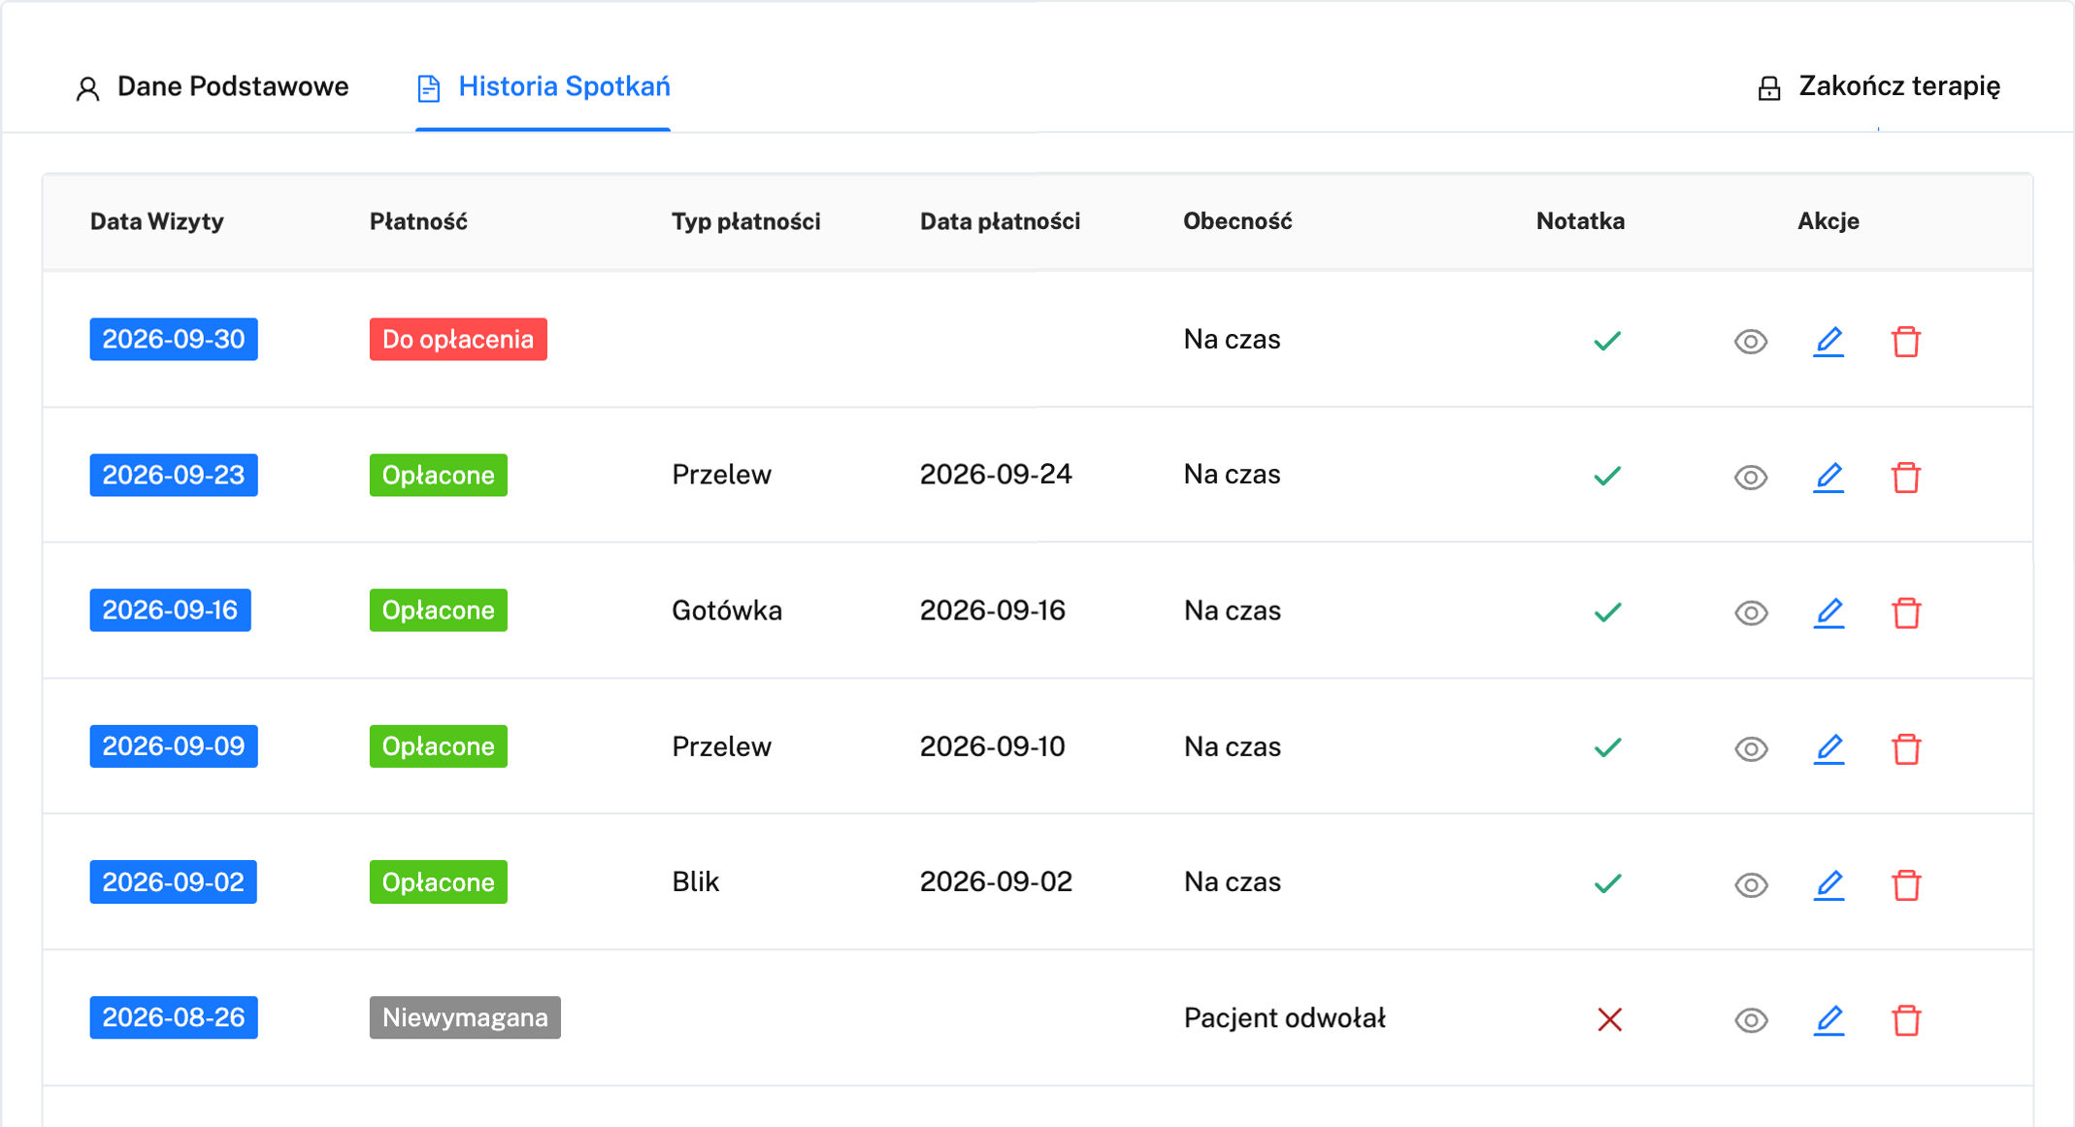Click the Notatka column header
The height and width of the screenshot is (1127, 2075).
[x=1580, y=221]
